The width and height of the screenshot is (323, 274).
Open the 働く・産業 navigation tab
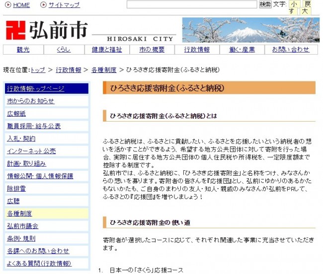242,50
